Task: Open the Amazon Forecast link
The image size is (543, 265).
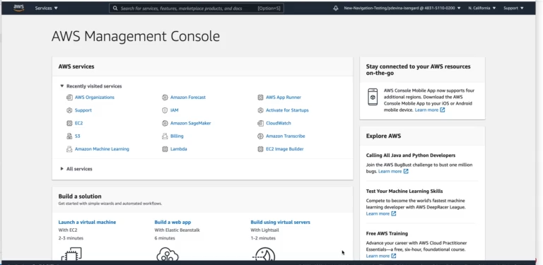Action: tap(187, 98)
